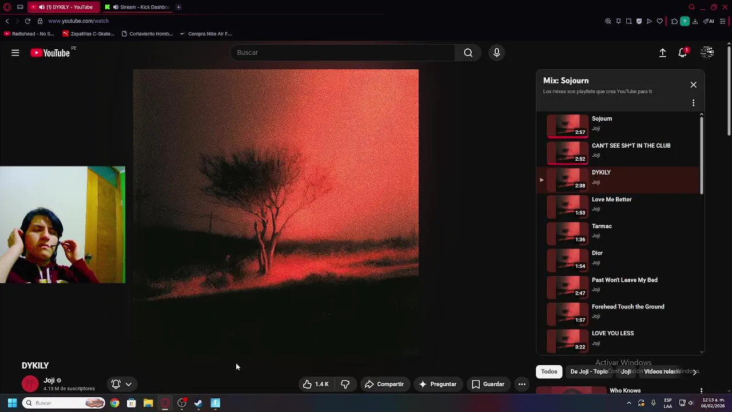
Task: Show more filter chips with right arrow
Action: tap(695, 372)
